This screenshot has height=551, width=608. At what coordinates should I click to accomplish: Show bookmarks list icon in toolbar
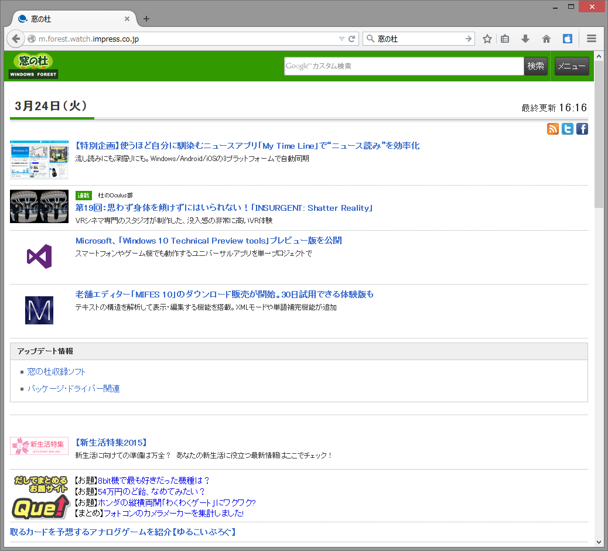point(505,39)
